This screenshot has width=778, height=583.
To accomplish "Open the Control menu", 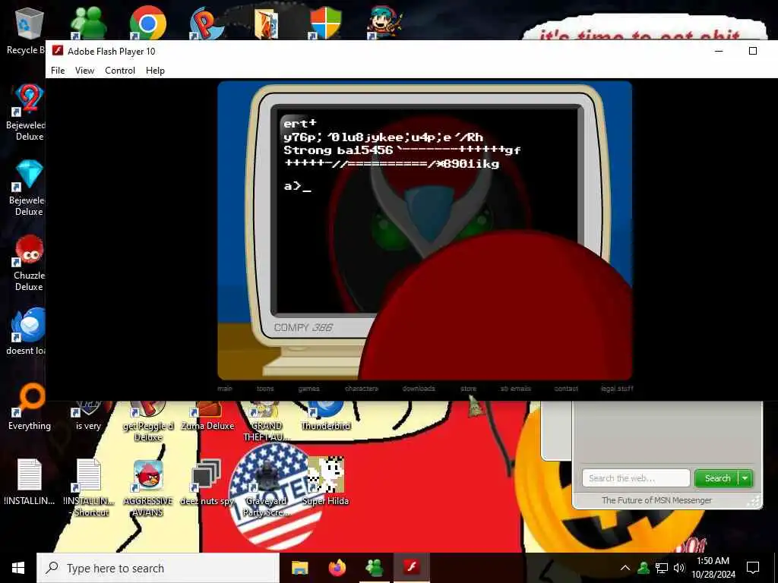I will (x=119, y=71).
